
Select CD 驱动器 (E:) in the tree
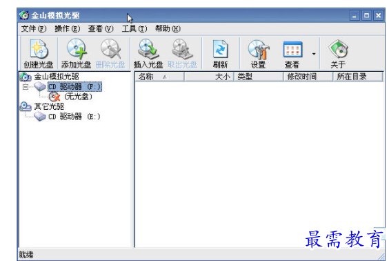click(x=74, y=117)
